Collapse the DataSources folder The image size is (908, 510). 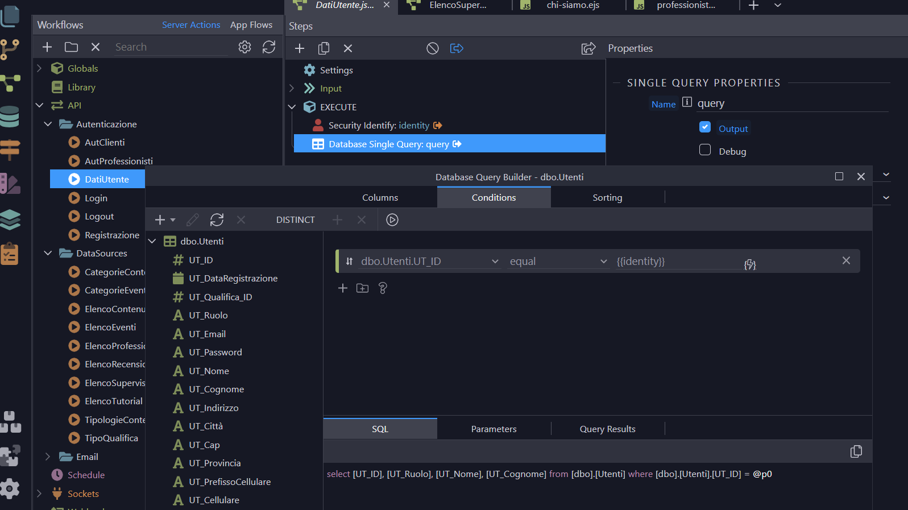pyautogui.click(x=48, y=253)
